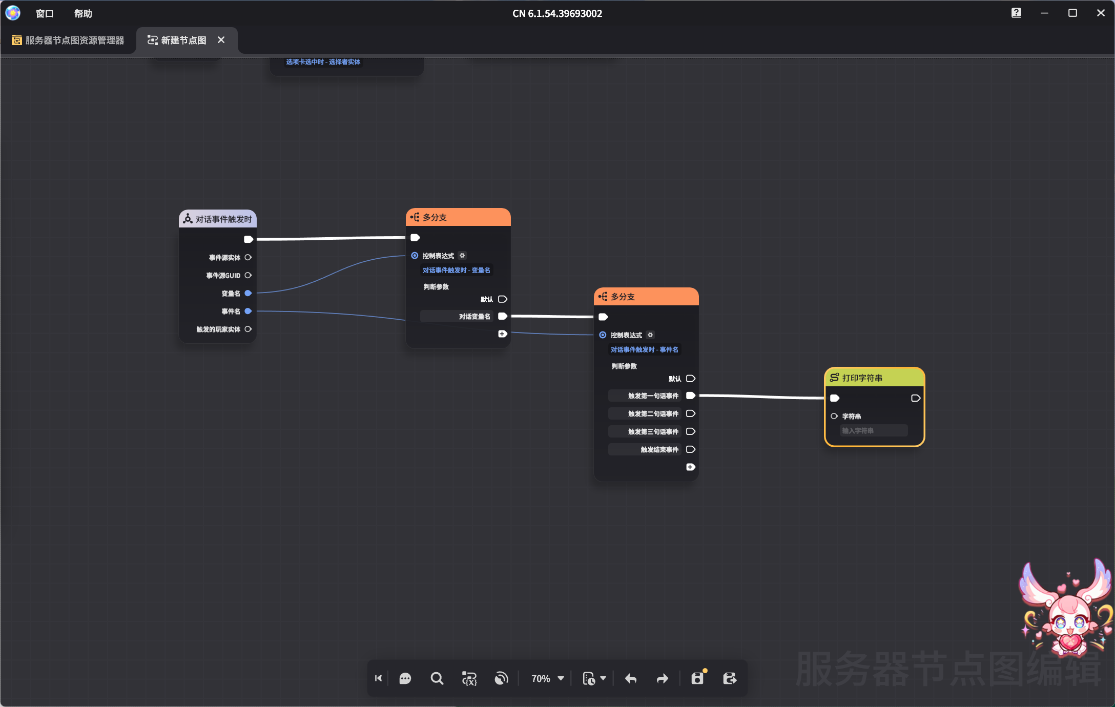Expand the history log dropdown arrow
The height and width of the screenshot is (707, 1115).
point(603,678)
